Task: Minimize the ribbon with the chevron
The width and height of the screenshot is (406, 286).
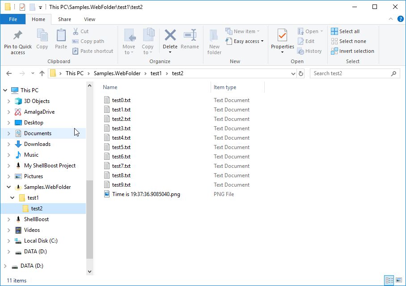Action: click(391, 19)
